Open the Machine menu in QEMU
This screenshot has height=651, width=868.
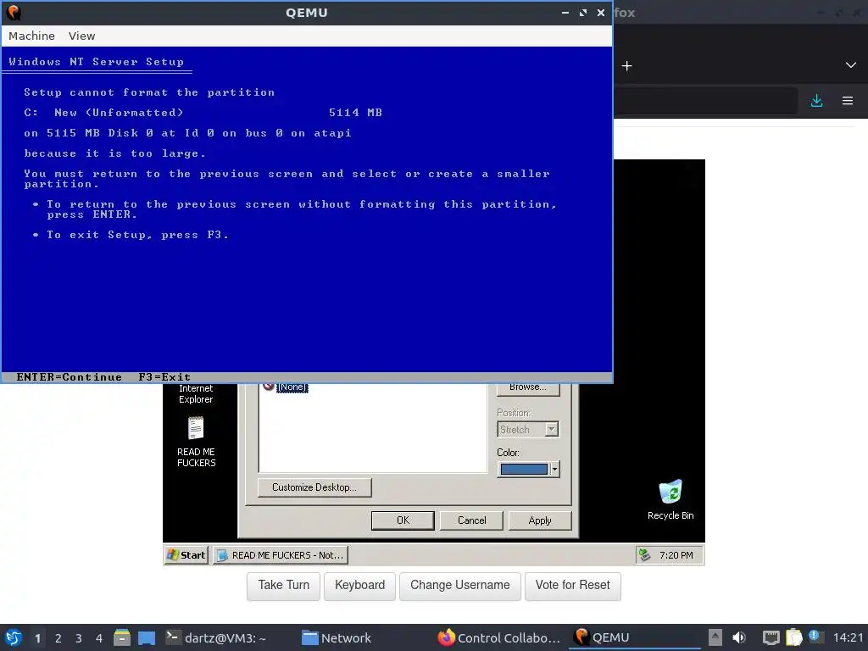point(31,36)
